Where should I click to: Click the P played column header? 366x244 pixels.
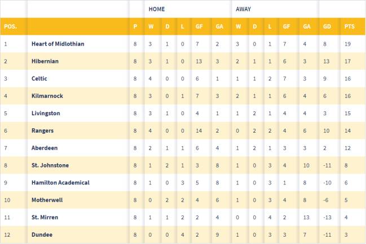135,26
